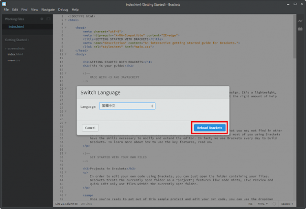Collapse the html tag fold at line 2

tap(66, 20)
